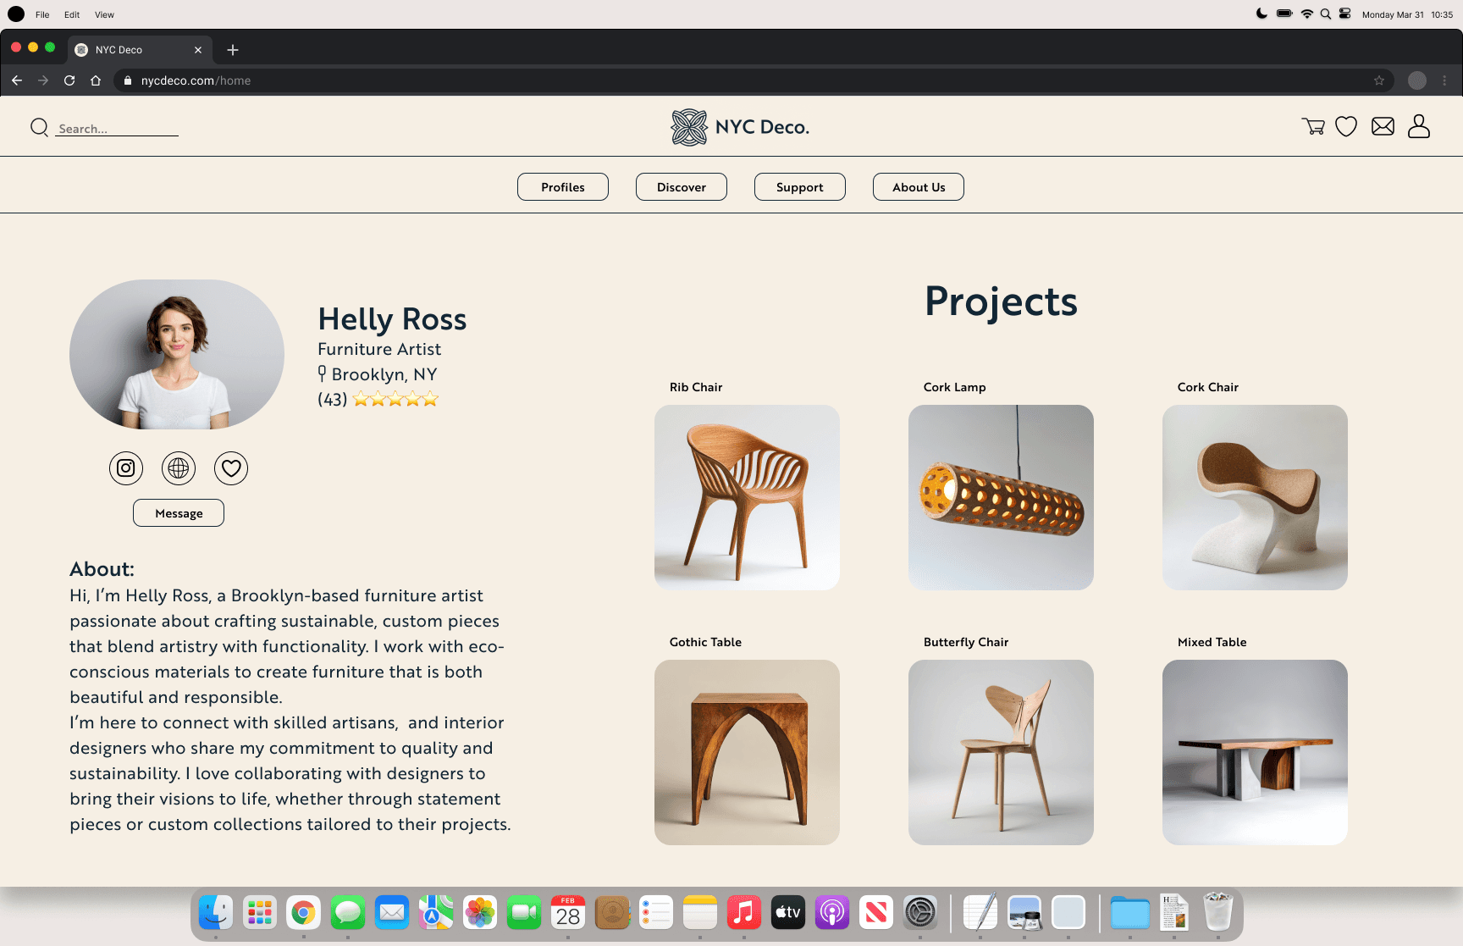
Task: Open Finder in the dock
Action: (x=216, y=912)
